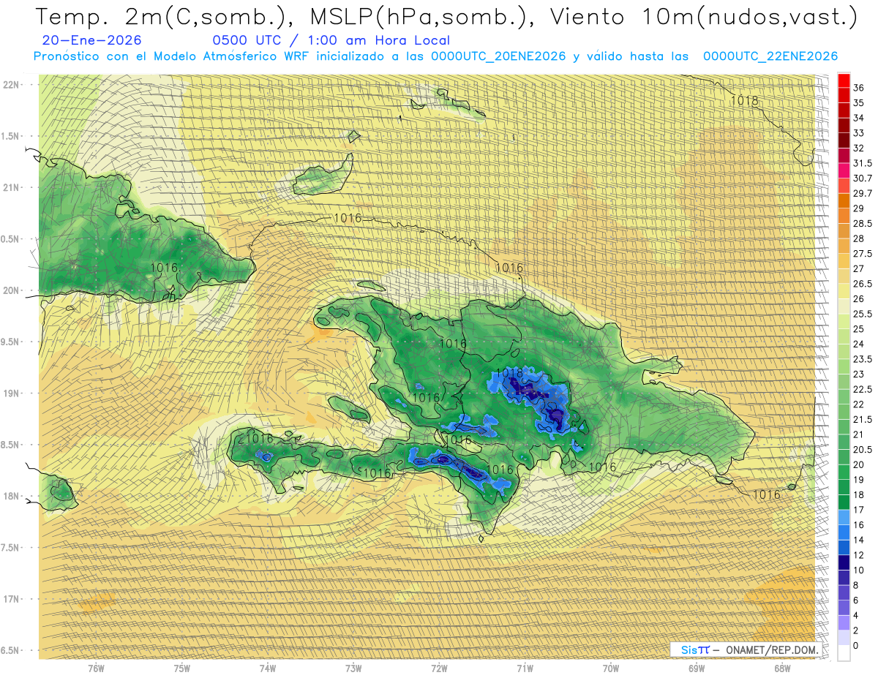878x678 pixels.
Task: Click the main title text starting 'Temp. 2m'
Action: [x=446, y=18]
